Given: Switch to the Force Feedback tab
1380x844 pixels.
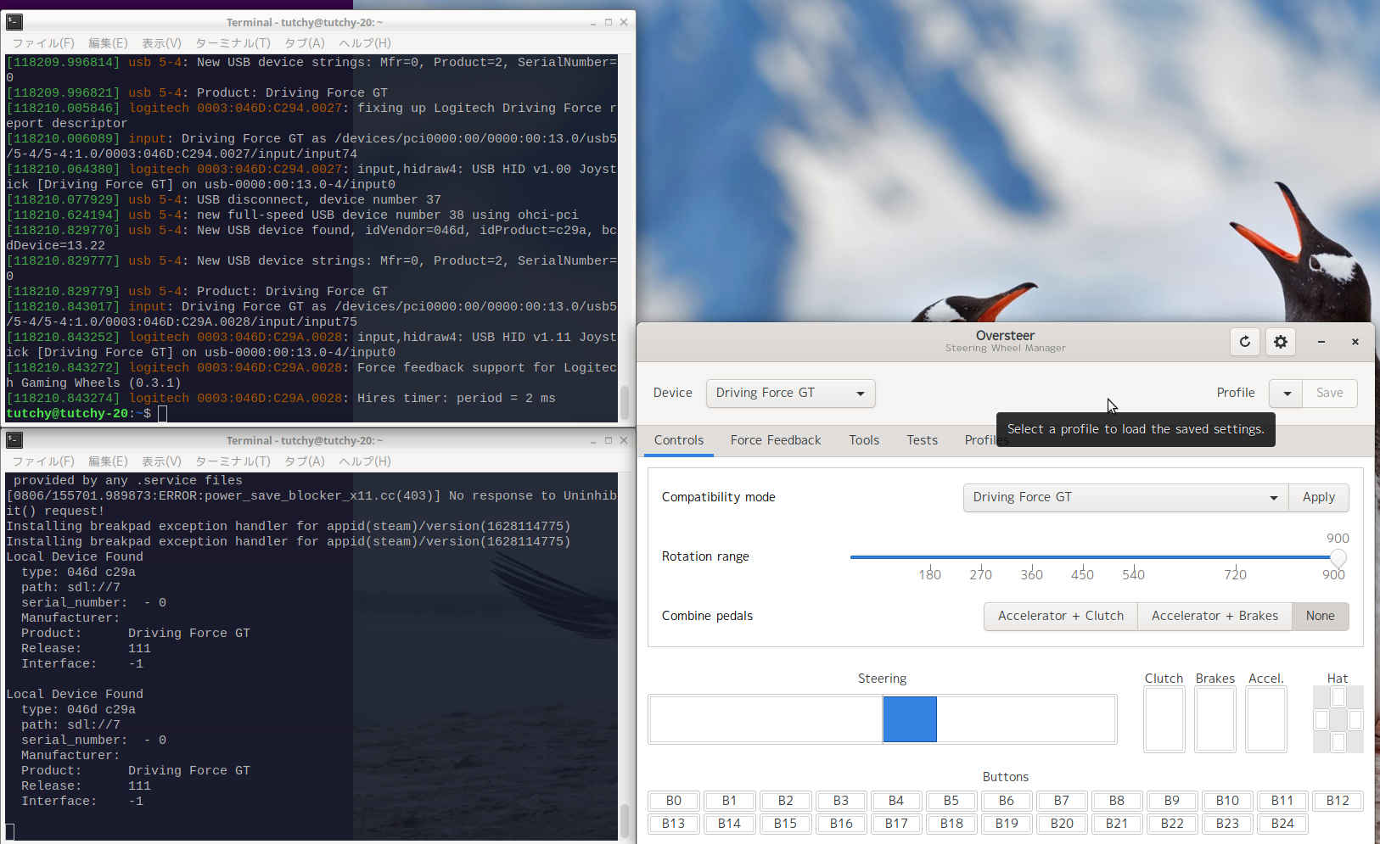Looking at the screenshot, I should 775,440.
